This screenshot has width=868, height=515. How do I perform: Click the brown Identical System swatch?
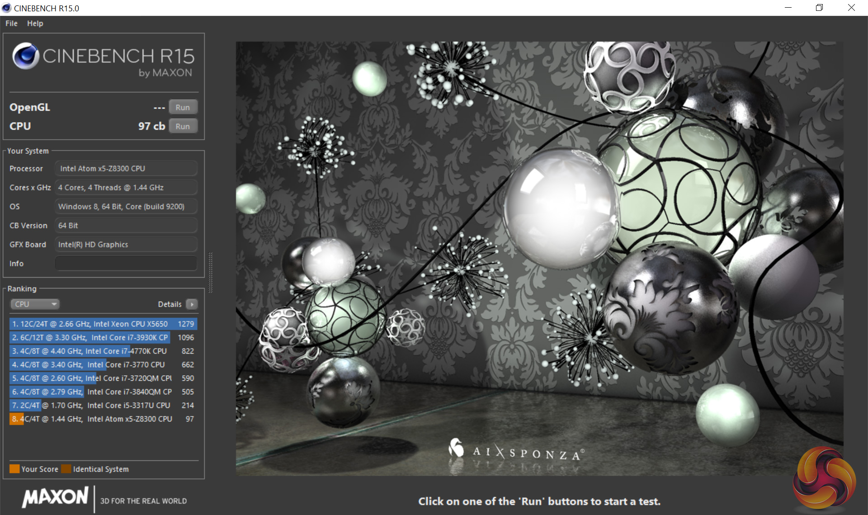[x=66, y=469]
